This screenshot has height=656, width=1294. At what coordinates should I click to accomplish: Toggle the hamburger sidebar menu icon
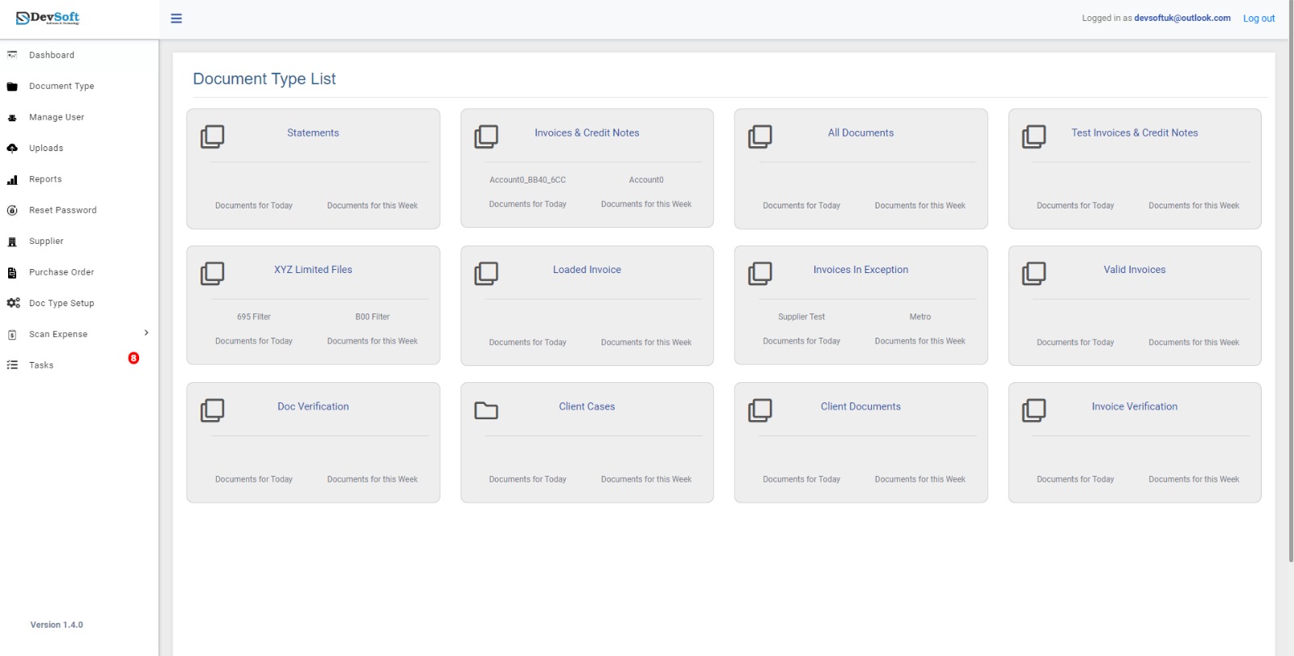[176, 19]
